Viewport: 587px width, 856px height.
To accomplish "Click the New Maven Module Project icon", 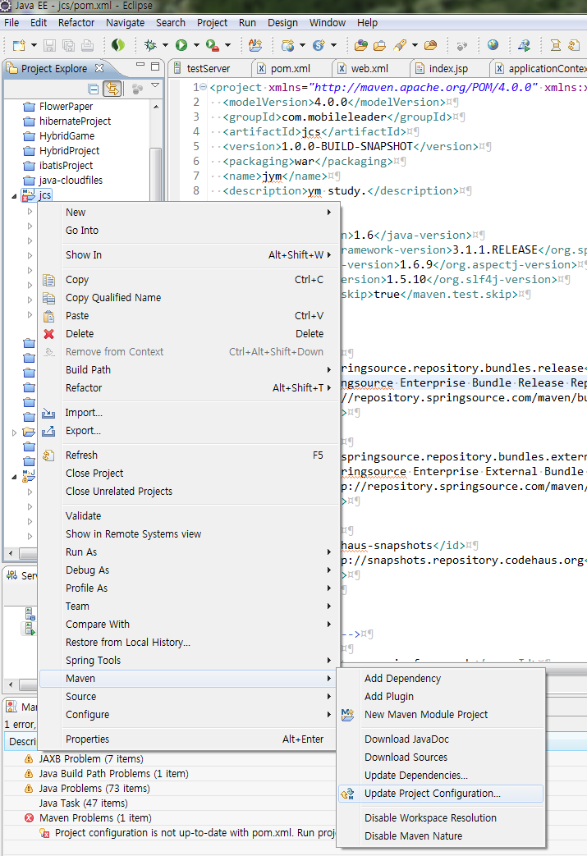I will 348,715.
